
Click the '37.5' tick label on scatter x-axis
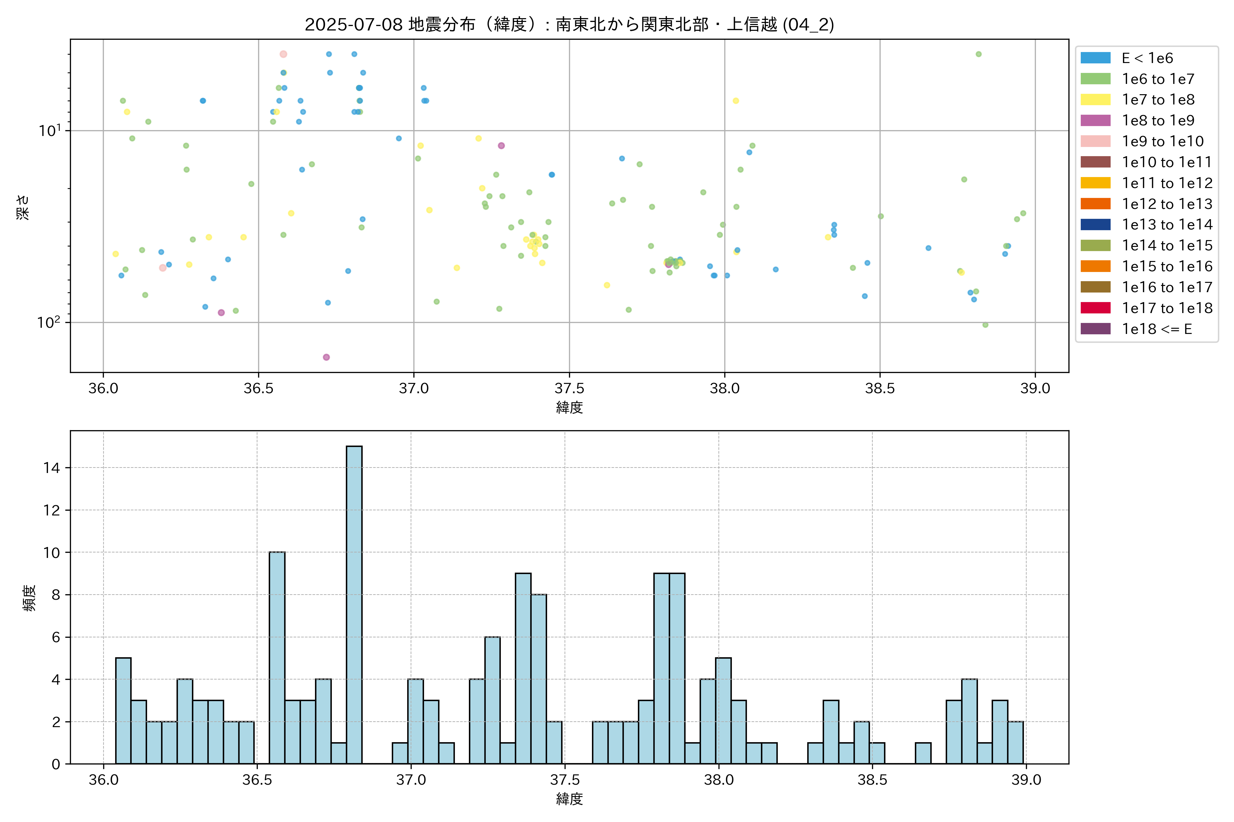[x=569, y=388]
